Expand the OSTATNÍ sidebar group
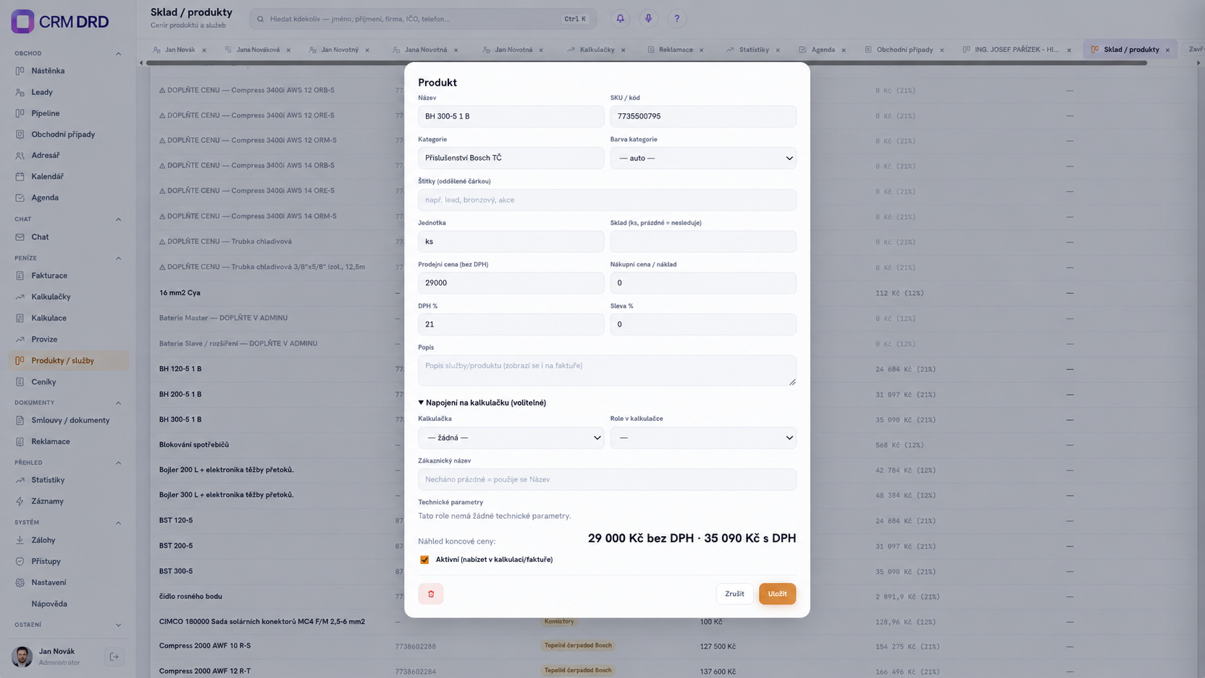1205x678 pixels. pos(118,625)
